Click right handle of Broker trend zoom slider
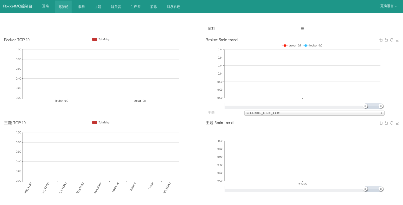 (x=381, y=106)
